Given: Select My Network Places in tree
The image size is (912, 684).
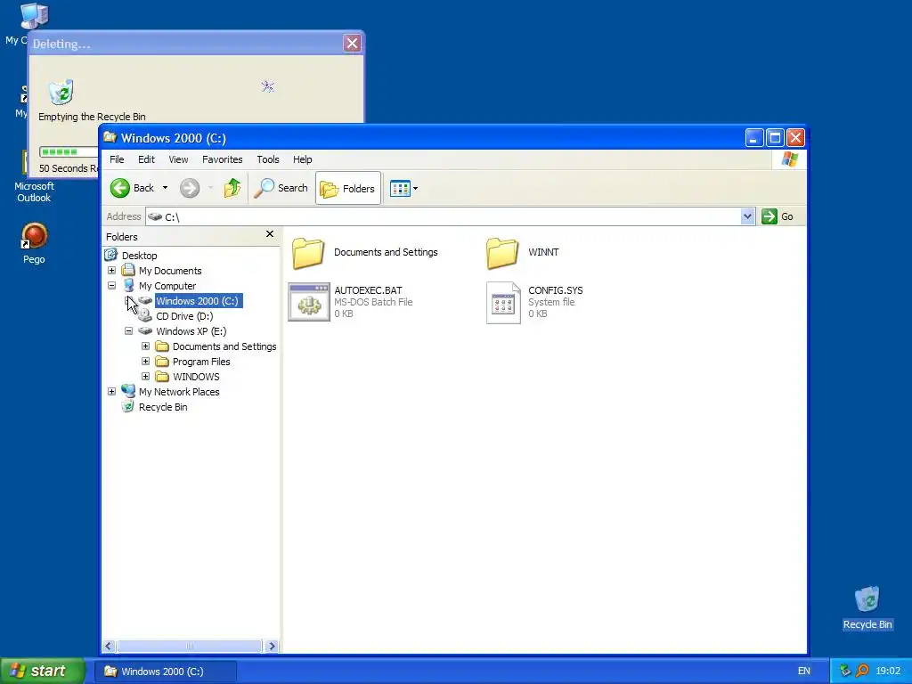Looking at the screenshot, I should pyautogui.click(x=178, y=392).
